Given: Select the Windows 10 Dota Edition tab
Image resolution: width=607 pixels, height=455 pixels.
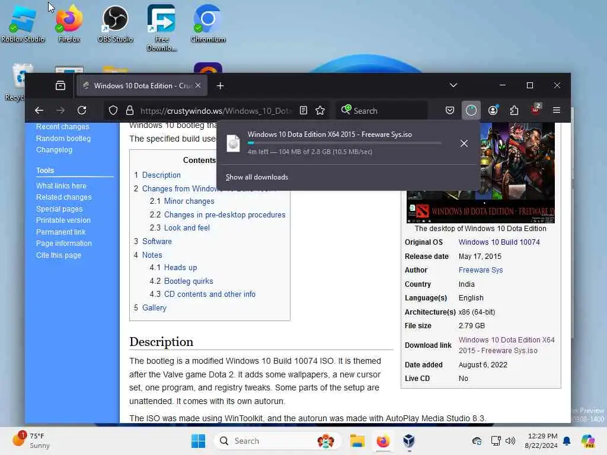Looking at the screenshot, I should [142, 85].
